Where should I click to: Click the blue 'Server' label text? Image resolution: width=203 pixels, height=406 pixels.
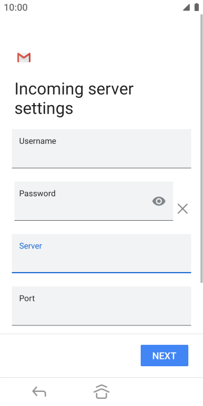(30, 246)
